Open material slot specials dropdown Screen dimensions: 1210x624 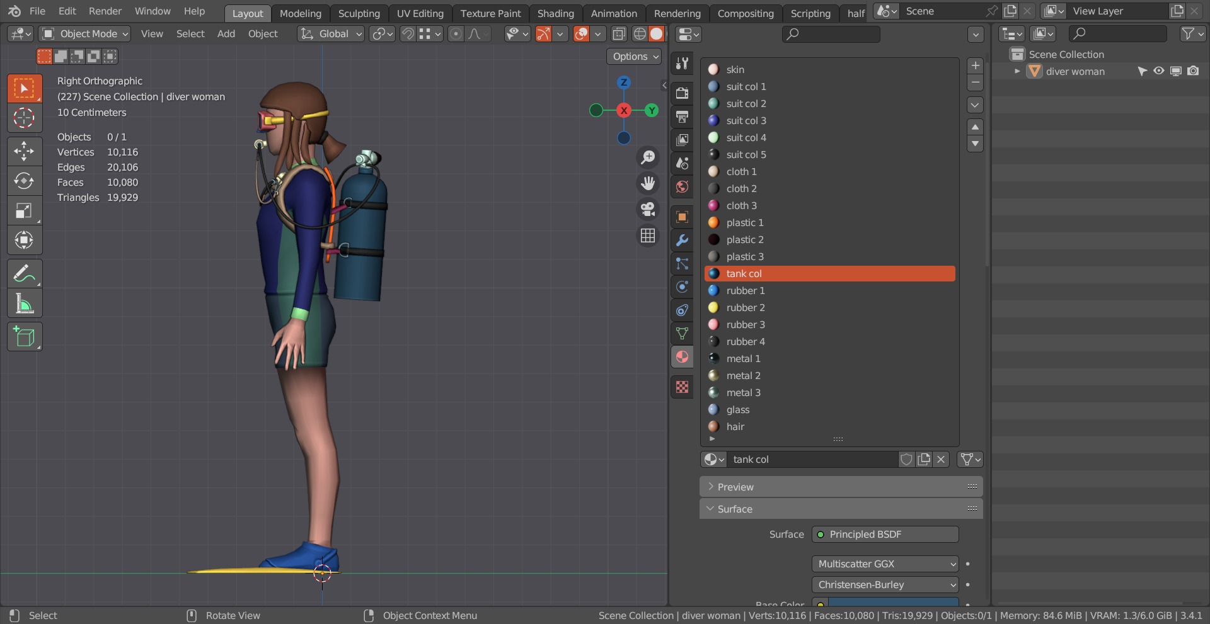coord(975,105)
